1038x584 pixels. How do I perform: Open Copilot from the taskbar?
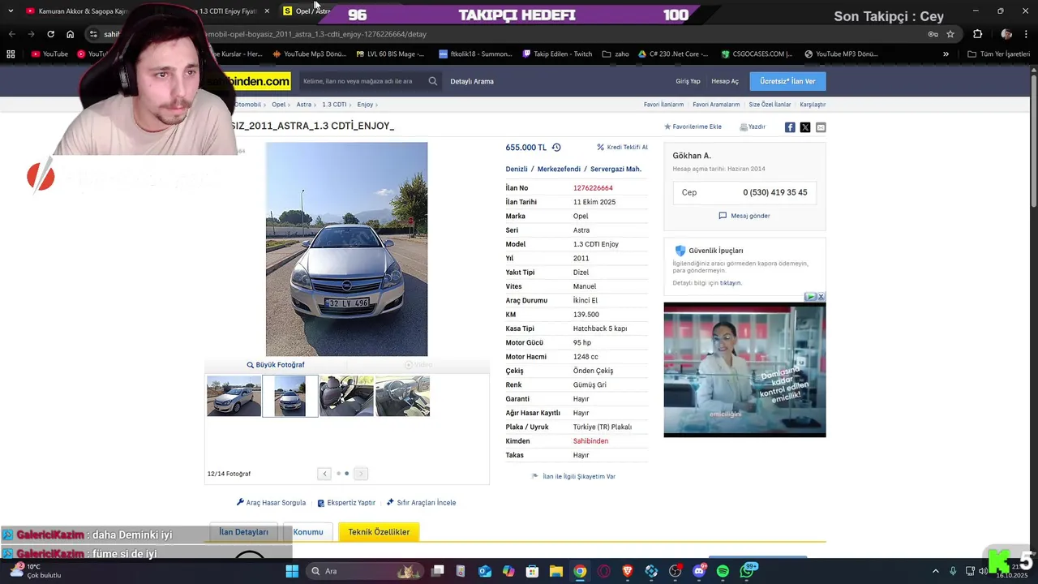point(508,571)
